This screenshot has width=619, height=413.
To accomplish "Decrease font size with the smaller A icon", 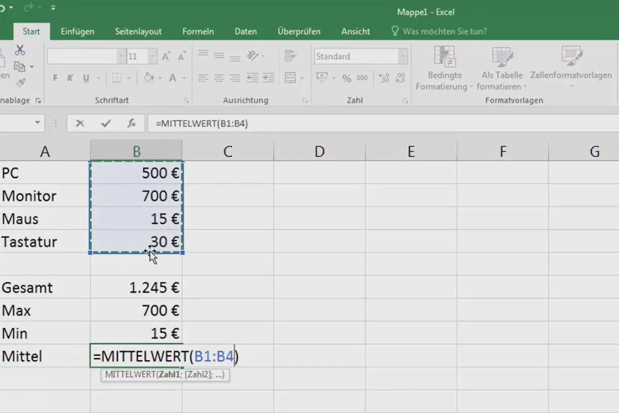I will click(x=182, y=56).
